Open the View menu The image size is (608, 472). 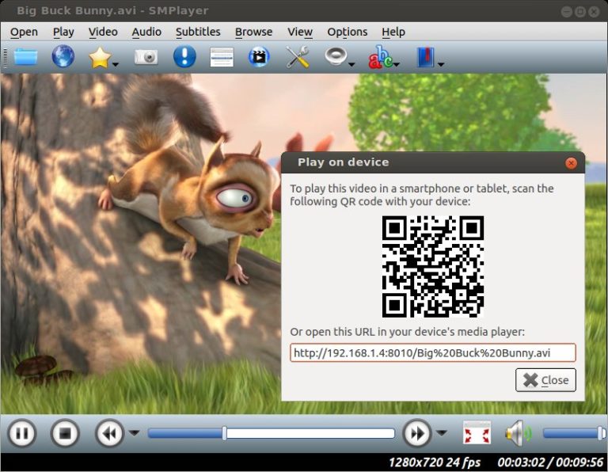[300, 32]
